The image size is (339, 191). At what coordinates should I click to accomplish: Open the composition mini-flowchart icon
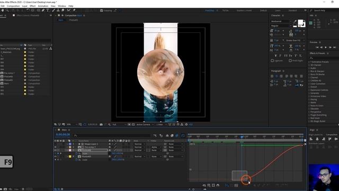tap(155, 136)
